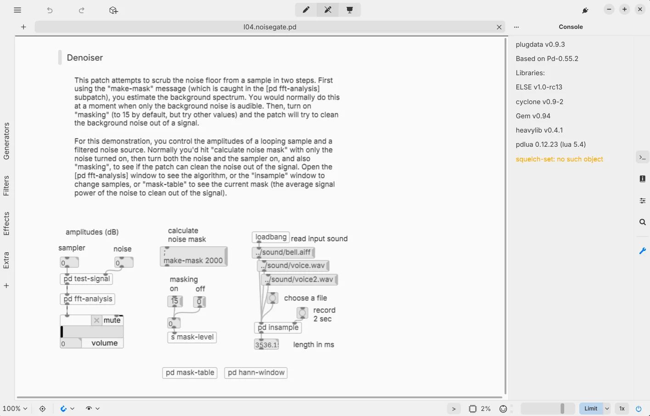Open the search magnifier panel
650x416 pixels.
(643, 222)
